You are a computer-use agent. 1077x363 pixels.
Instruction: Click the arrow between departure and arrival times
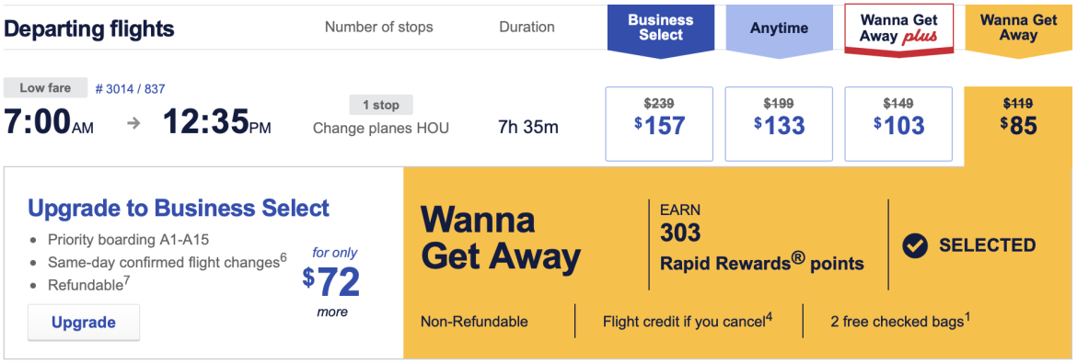(x=134, y=123)
